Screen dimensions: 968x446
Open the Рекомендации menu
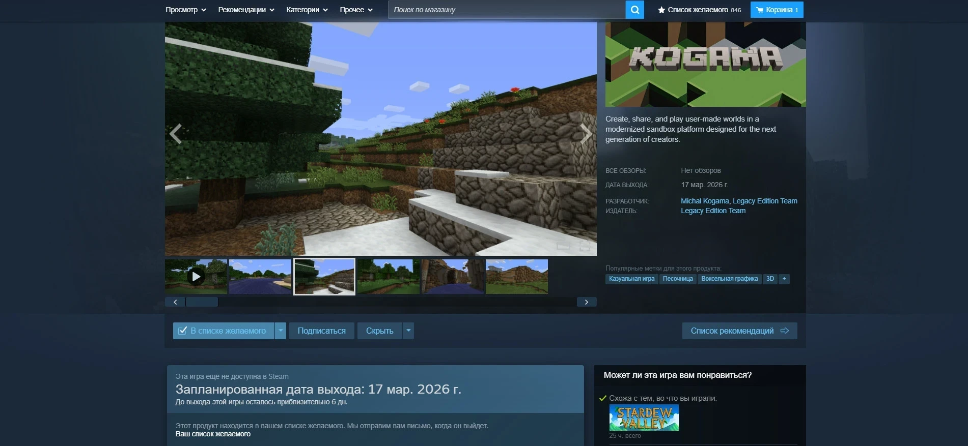pyautogui.click(x=246, y=10)
